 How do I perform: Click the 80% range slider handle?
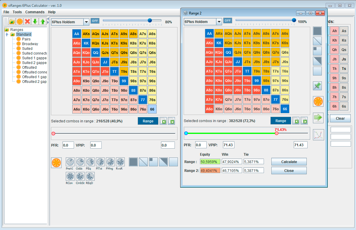pos(150,20)
